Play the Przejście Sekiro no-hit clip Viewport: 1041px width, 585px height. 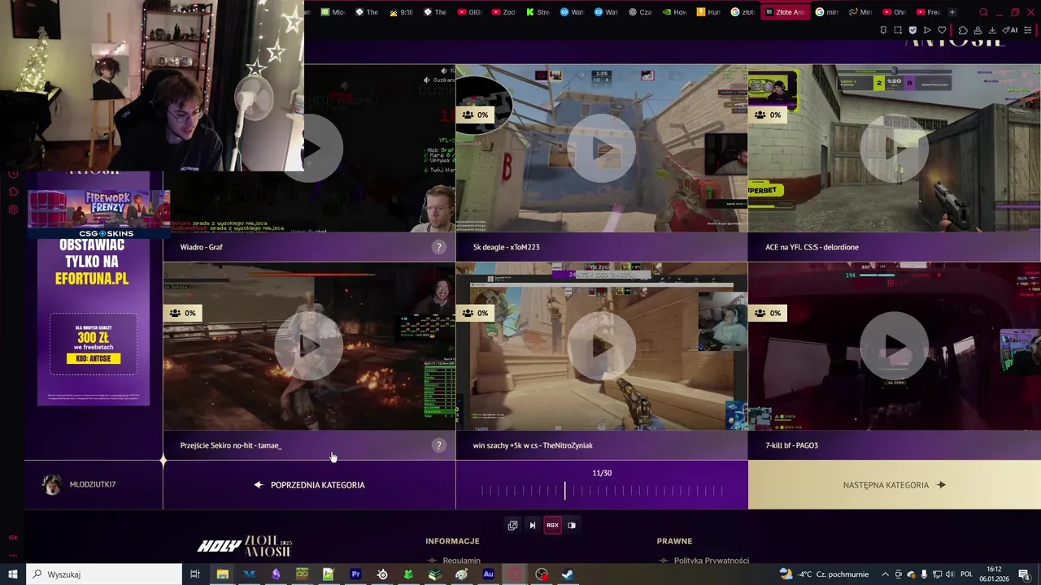click(309, 346)
